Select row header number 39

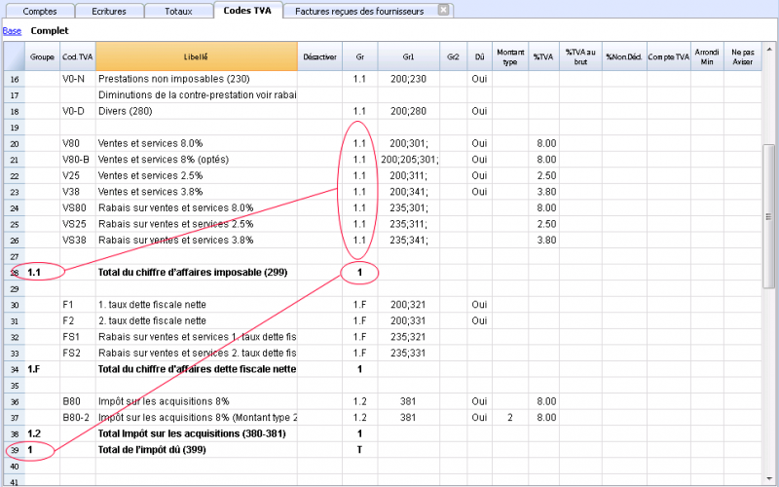15,450
